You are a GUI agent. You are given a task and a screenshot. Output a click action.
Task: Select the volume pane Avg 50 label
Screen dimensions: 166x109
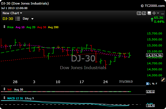pyautogui.click(x=18, y=90)
